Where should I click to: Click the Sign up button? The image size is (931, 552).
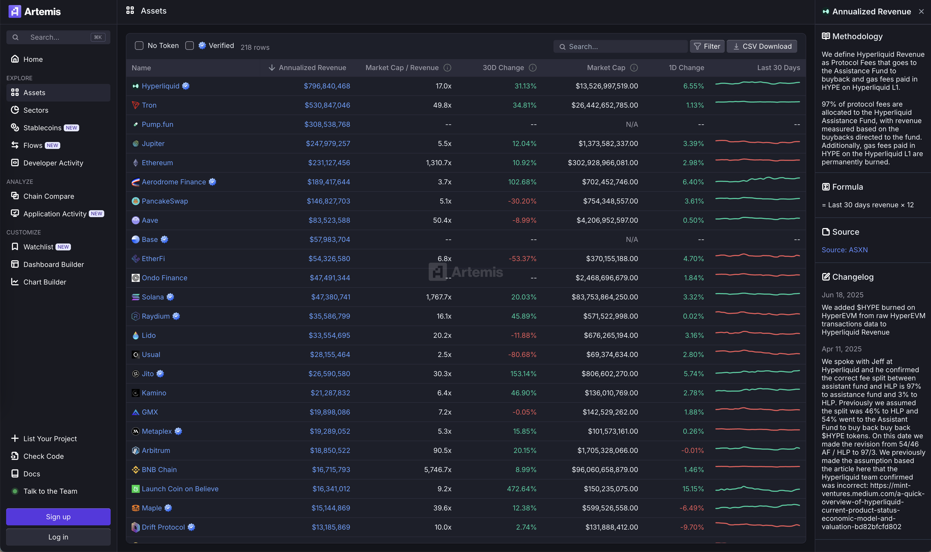[x=58, y=517]
